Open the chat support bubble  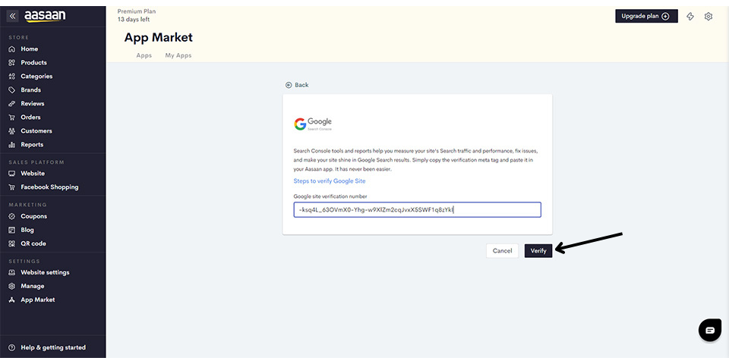click(x=710, y=330)
